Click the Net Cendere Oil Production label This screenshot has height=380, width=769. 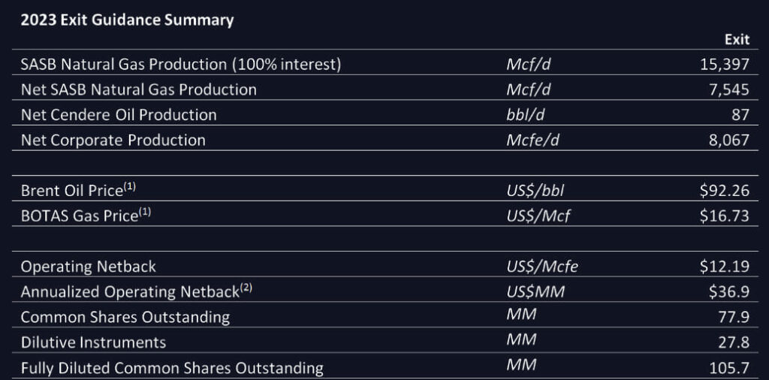pyautogui.click(x=119, y=115)
